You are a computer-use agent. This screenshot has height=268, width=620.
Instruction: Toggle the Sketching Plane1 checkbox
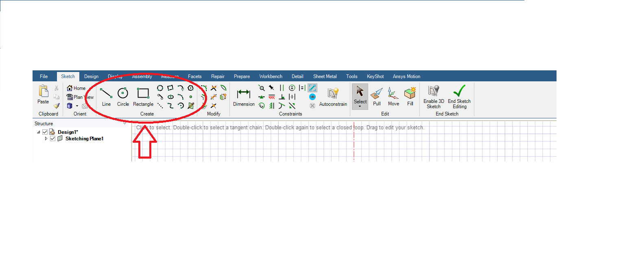click(x=52, y=139)
